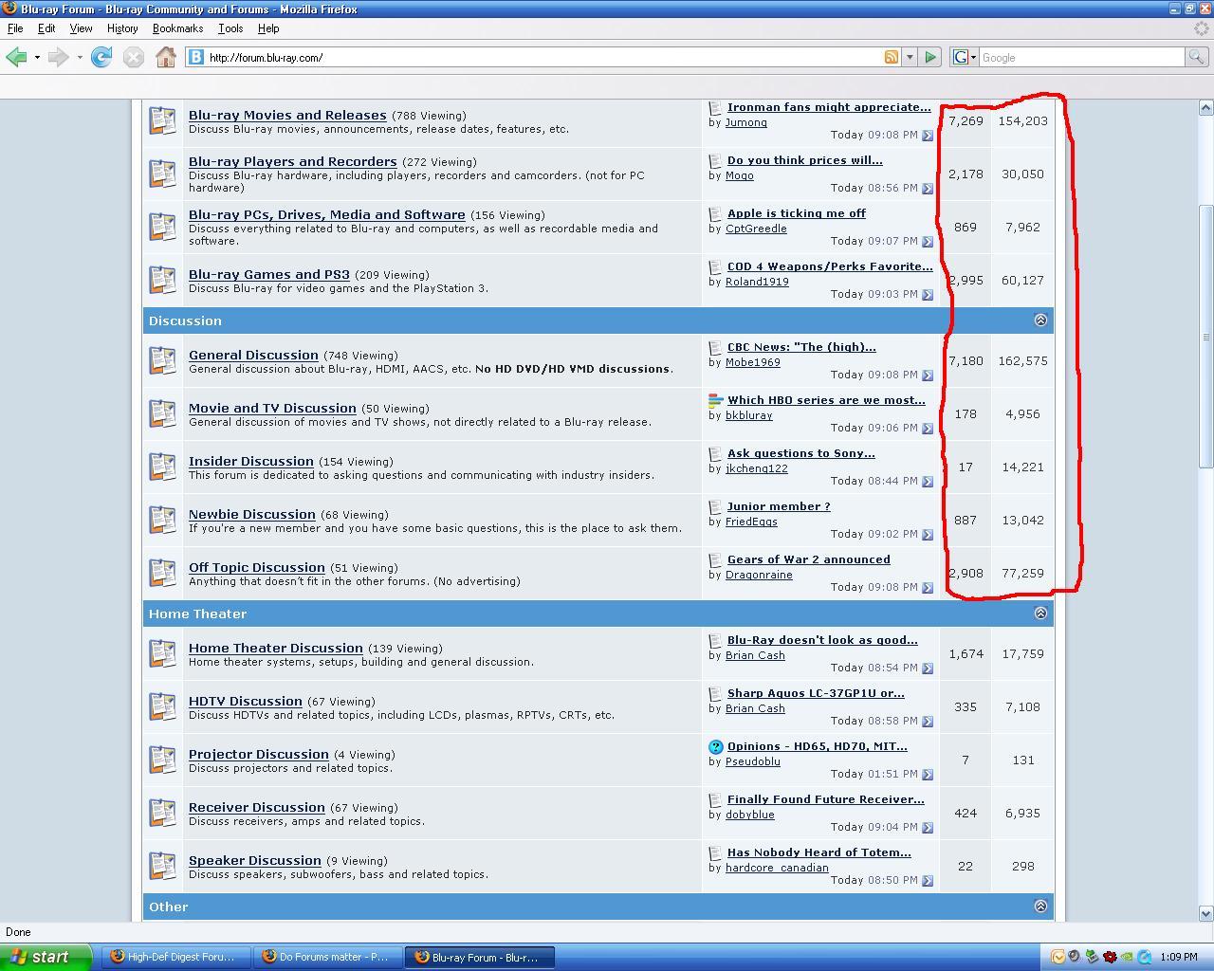1214x971 pixels.
Task: Go to last post arrow for Apple is ticking me off
Action: (x=928, y=241)
